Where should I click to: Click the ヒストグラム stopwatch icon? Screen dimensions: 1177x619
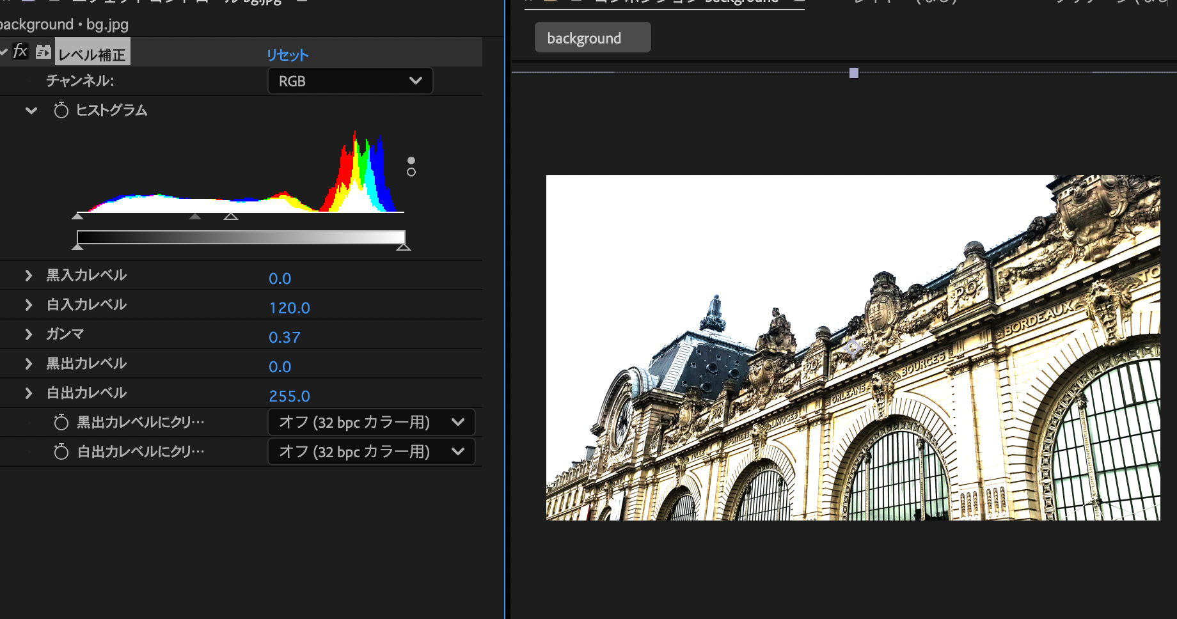[x=61, y=111]
